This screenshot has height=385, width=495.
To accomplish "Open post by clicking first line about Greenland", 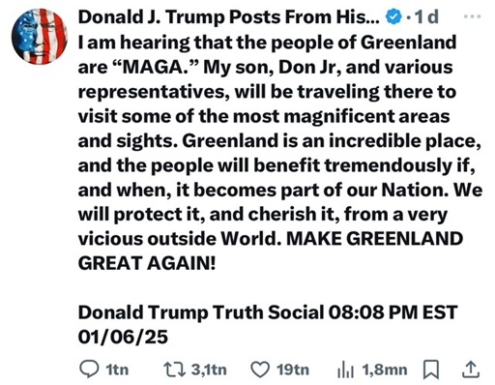I will [267, 43].
